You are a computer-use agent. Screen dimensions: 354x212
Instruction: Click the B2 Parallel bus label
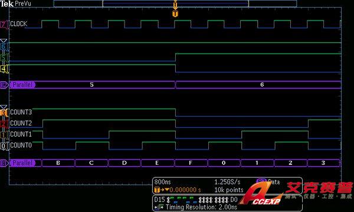pos(22,85)
